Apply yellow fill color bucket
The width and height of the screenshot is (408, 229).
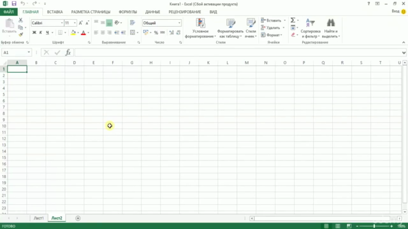coord(73,32)
